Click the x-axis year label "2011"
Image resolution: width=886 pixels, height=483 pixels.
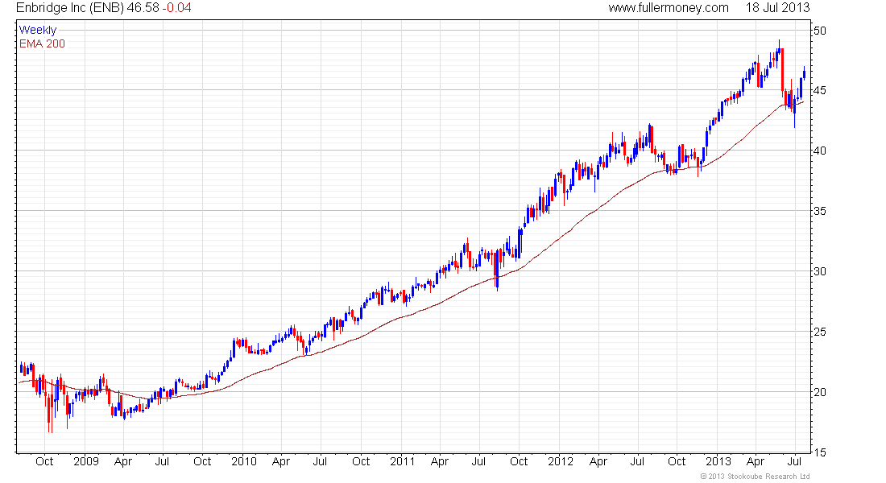[402, 461]
